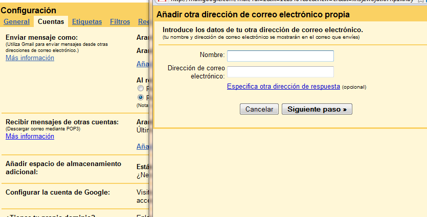Screen dimensions: 427x217
Task: Click Más información under Recibir mensajes
Action: tap(30, 137)
